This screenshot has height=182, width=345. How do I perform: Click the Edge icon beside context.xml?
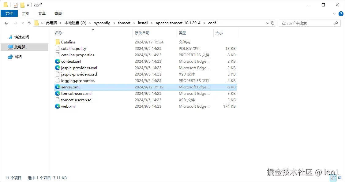coord(58,61)
